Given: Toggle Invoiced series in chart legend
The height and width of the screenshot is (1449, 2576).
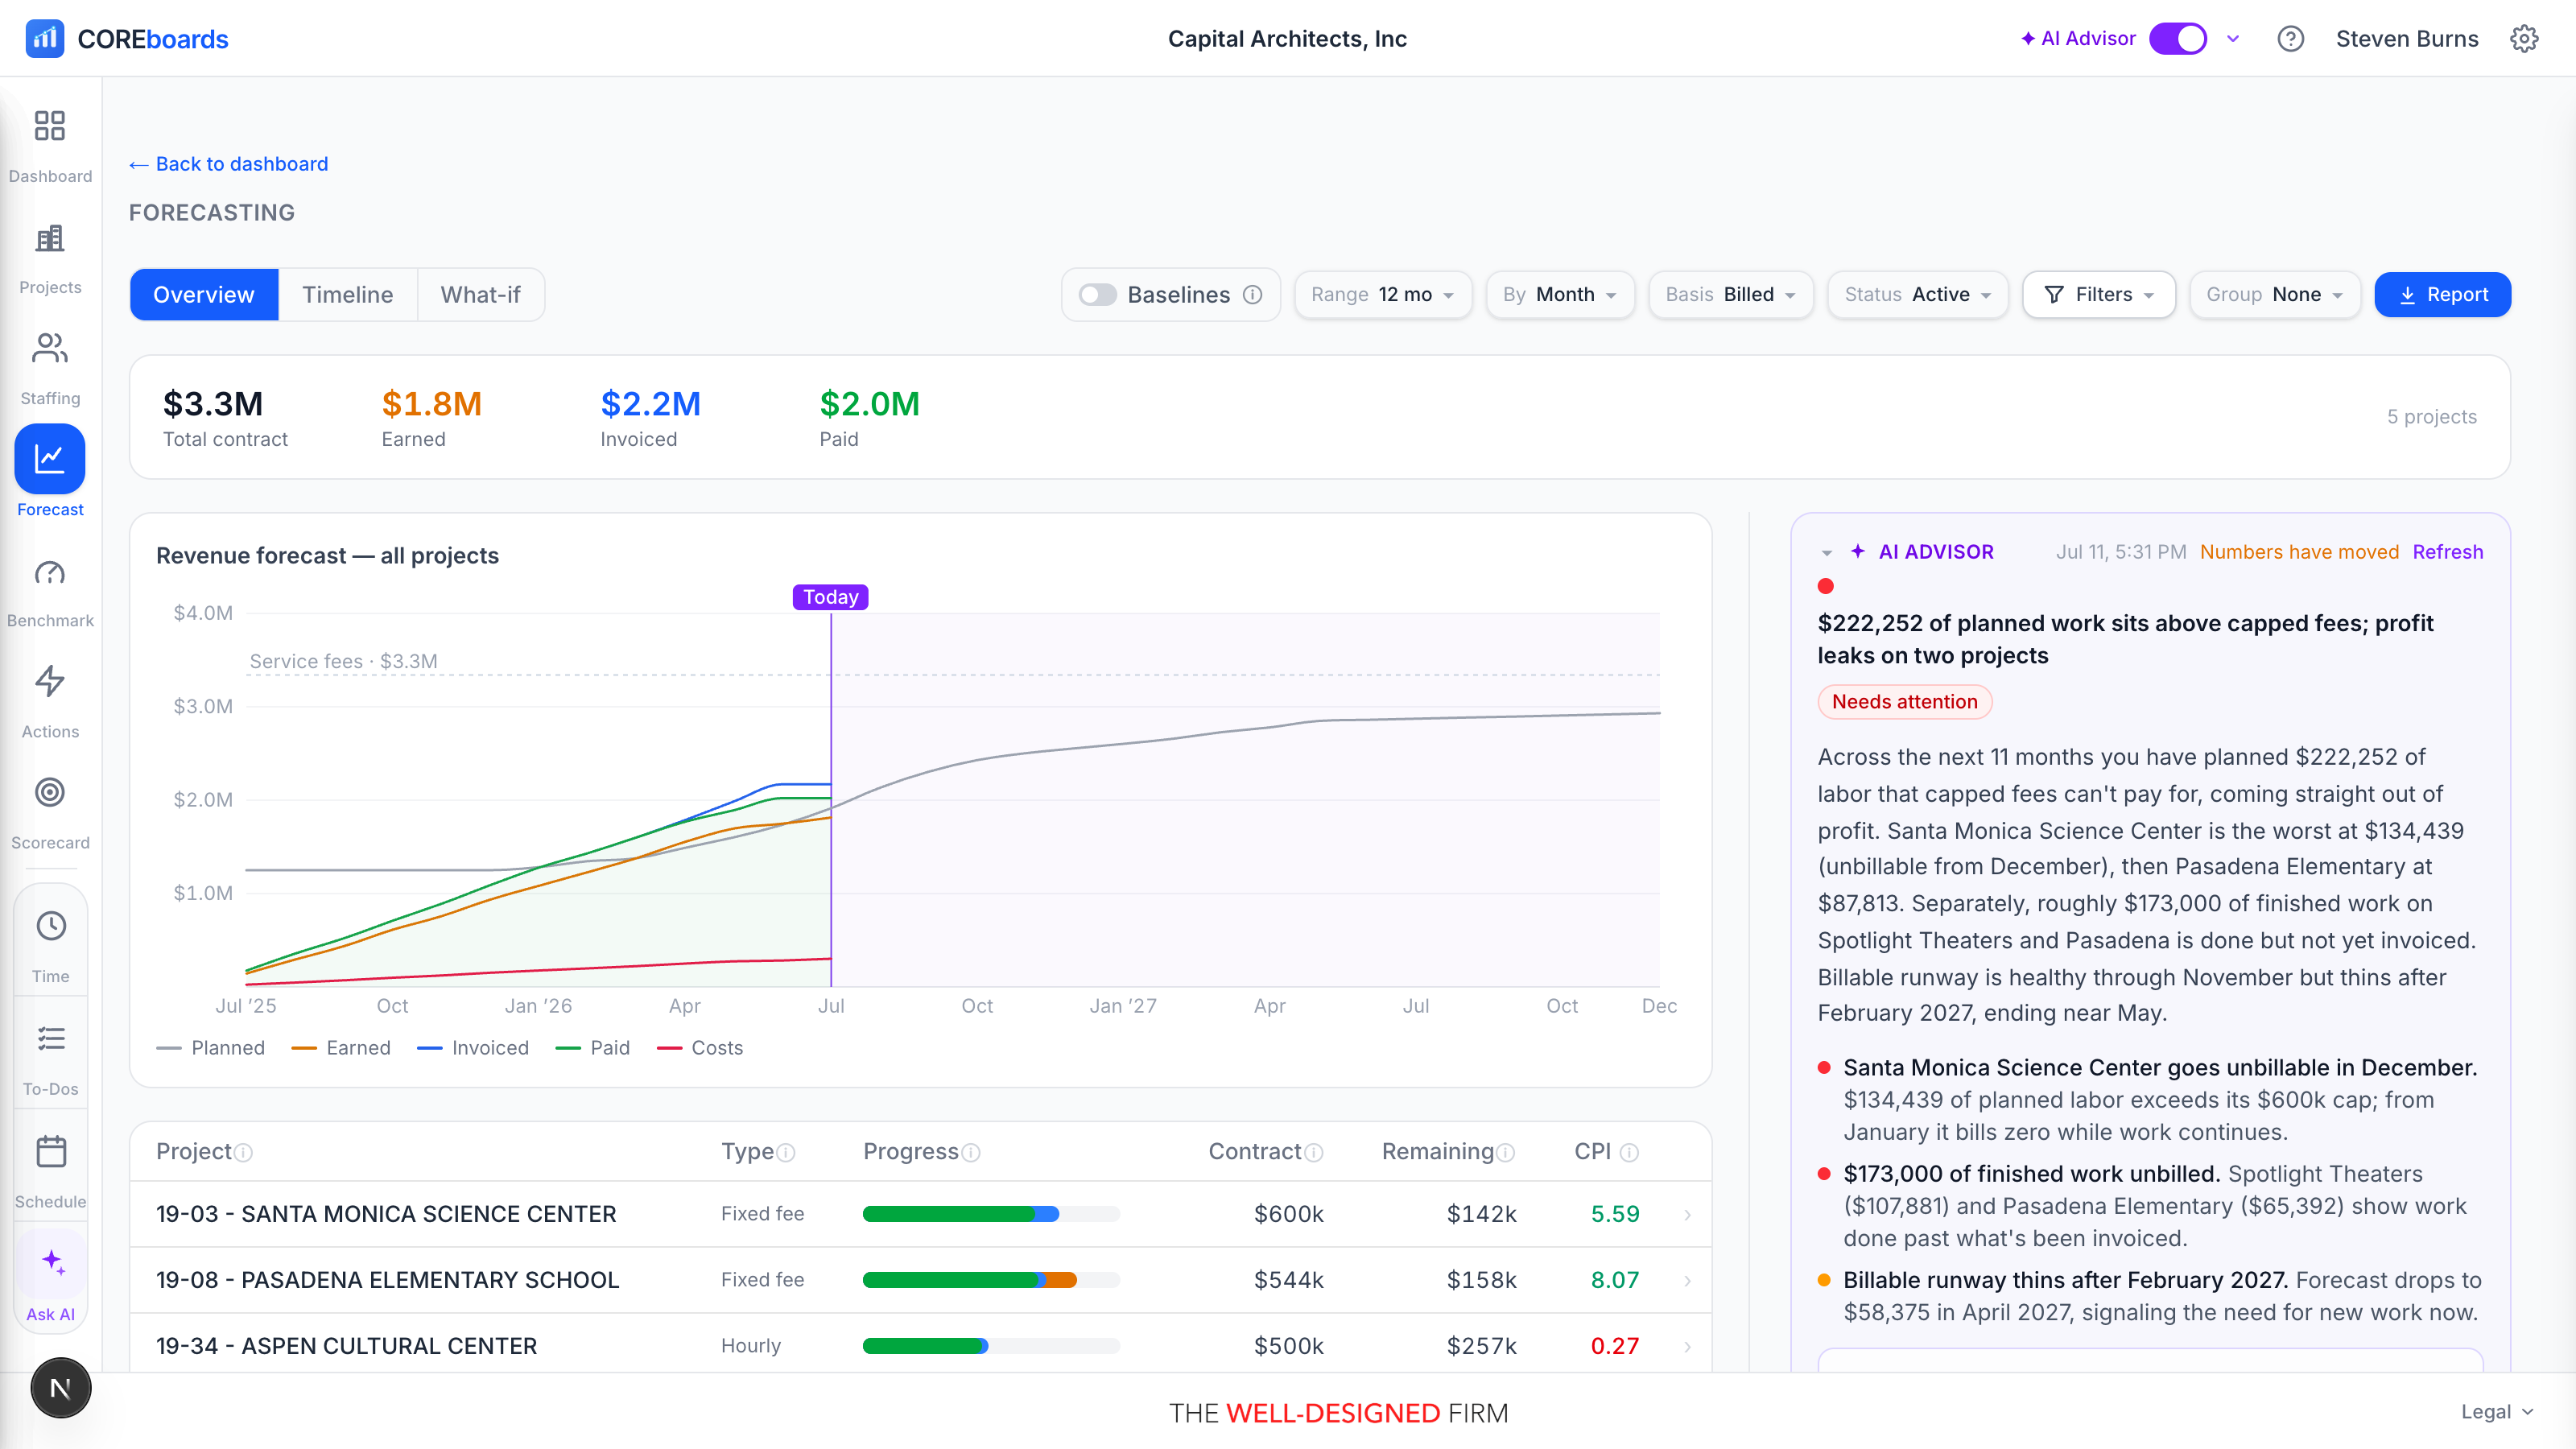Looking at the screenshot, I should (473, 1048).
